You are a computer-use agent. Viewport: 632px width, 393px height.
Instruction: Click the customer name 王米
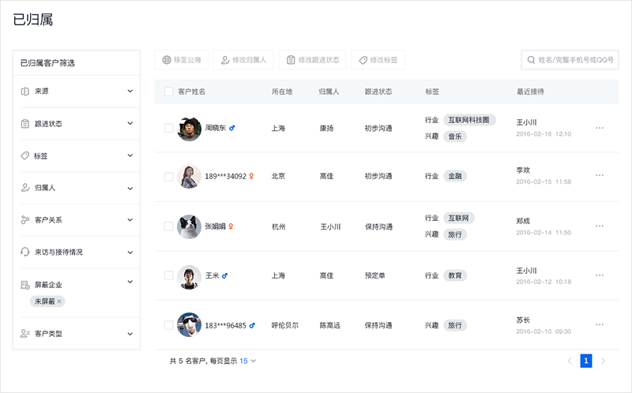coord(212,276)
